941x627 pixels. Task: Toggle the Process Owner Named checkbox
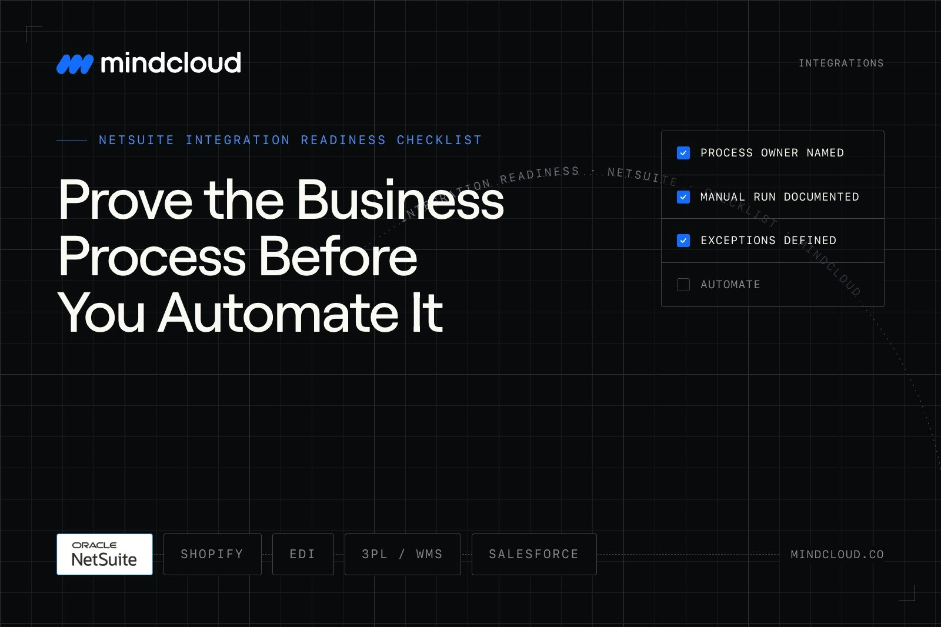click(683, 153)
